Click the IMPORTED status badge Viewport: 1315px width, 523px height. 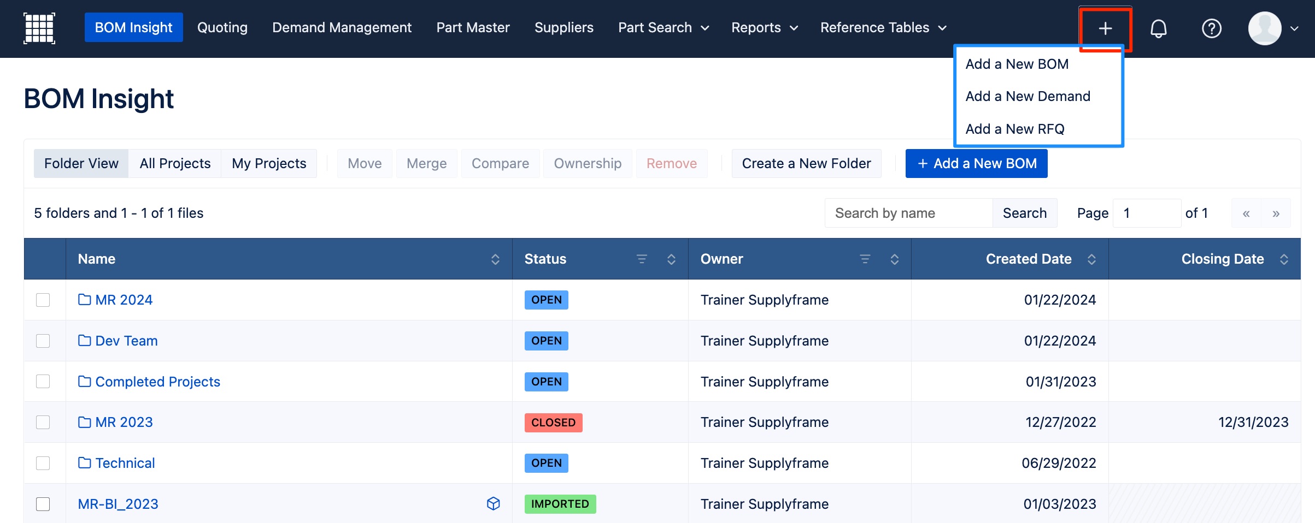tap(560, 504)
